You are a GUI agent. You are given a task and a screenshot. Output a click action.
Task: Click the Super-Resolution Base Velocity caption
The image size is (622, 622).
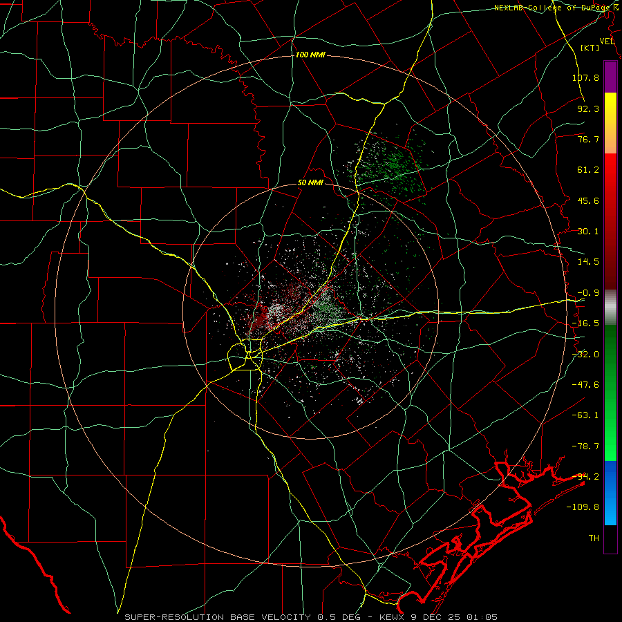pyautogui.click(x=311, y=617)
